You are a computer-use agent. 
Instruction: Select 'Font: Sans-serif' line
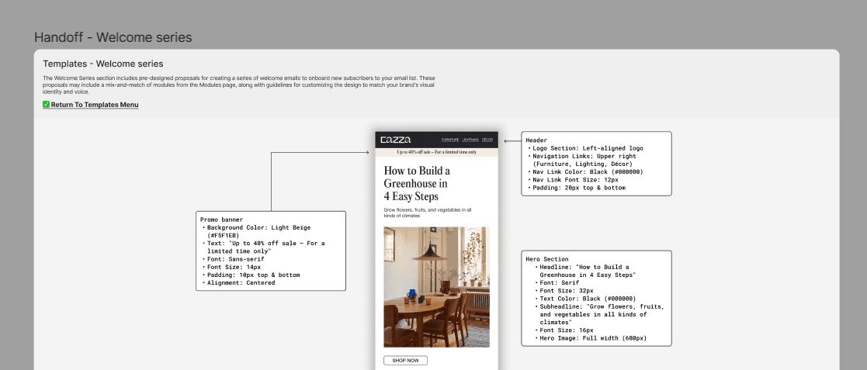tap(235, 259)
